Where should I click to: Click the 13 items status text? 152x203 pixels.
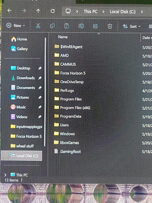click(11, 180)
